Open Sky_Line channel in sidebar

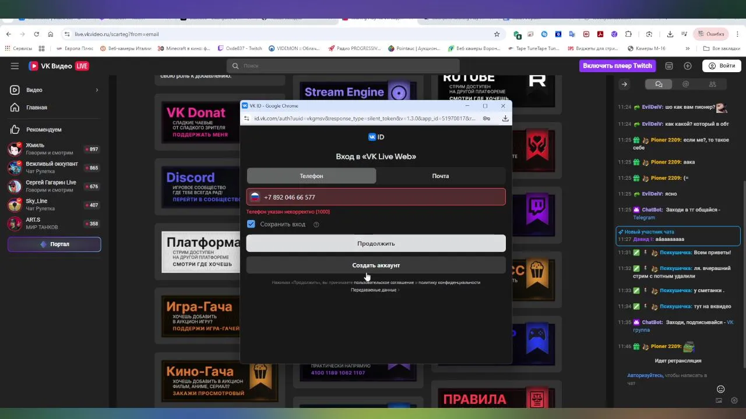pyautogui.click(x=54, y=205)
